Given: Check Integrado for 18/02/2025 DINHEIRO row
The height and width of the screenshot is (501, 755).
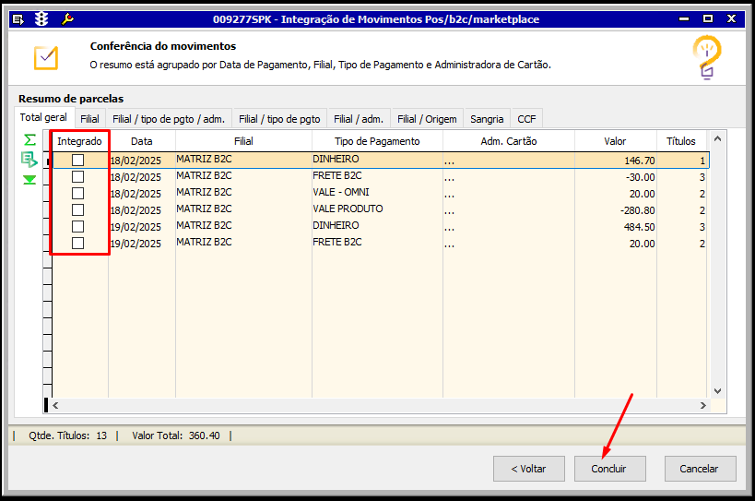Looking at the screenshot, I should coord(77,160).
